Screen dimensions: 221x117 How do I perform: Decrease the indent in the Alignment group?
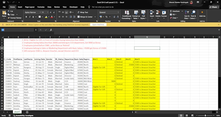click(71, 17)
